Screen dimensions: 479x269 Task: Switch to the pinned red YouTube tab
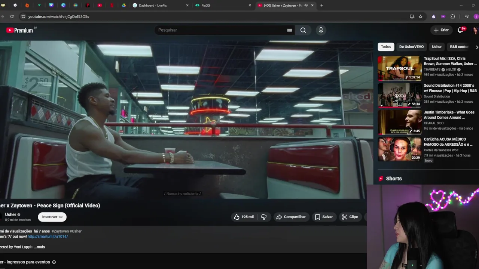tap(100, 5)
